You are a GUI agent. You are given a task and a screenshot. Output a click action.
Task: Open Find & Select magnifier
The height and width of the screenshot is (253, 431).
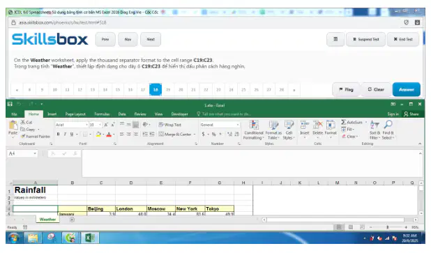click(388, 130)
